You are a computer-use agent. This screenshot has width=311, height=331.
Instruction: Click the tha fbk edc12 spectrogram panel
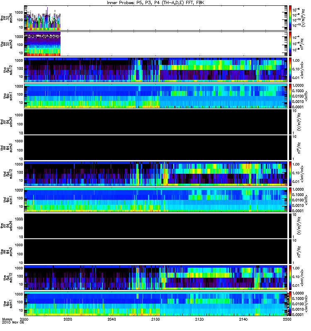coord(155,70)
